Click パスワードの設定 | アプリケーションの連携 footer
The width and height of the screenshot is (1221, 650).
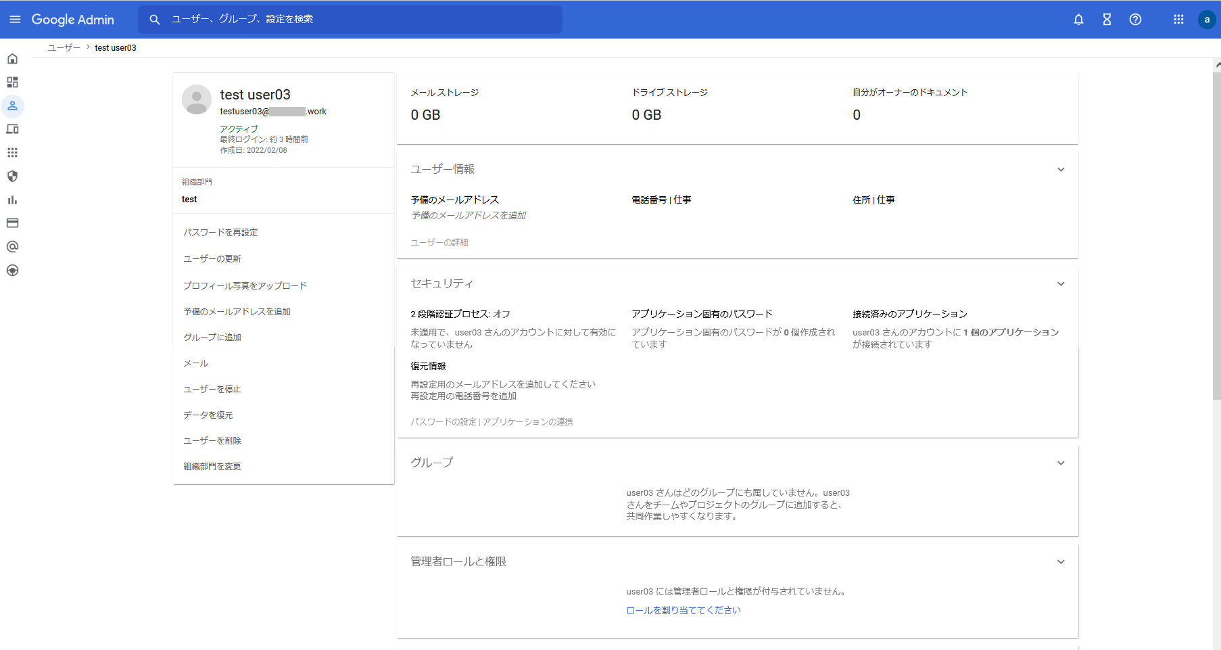[x=492, y=422]
